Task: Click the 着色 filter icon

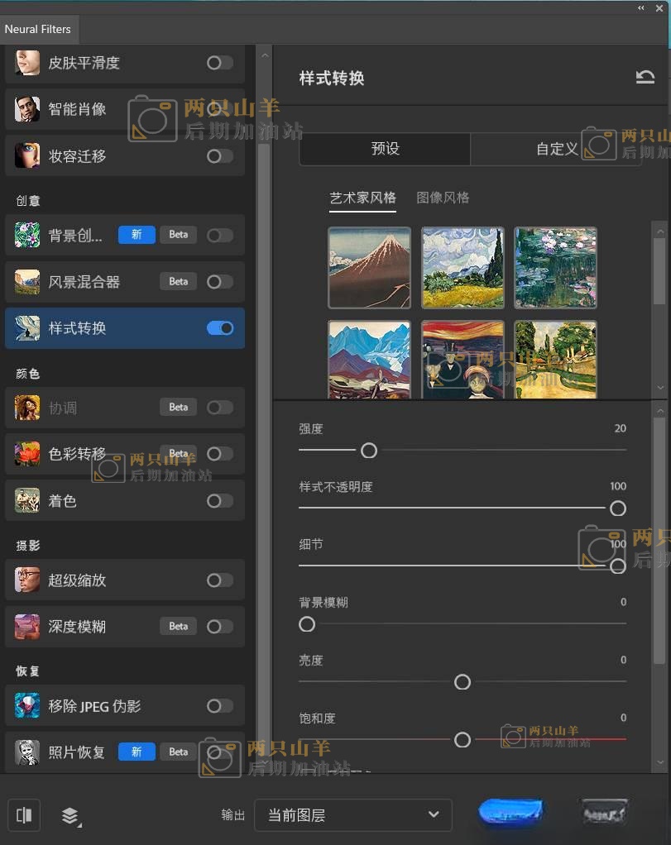Action: pyautogui.click(x=27, y=500)
